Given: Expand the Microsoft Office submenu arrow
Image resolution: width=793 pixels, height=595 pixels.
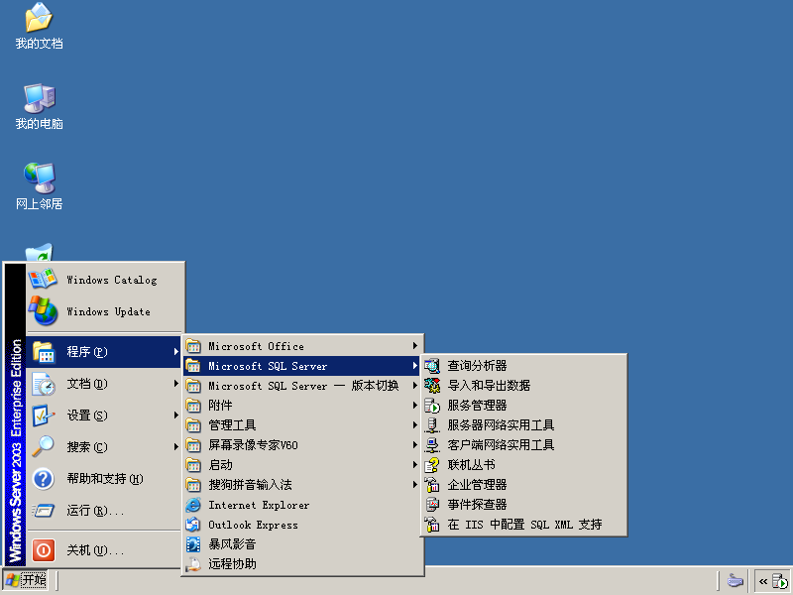Looking at the screenshot, I should point(414,346).
